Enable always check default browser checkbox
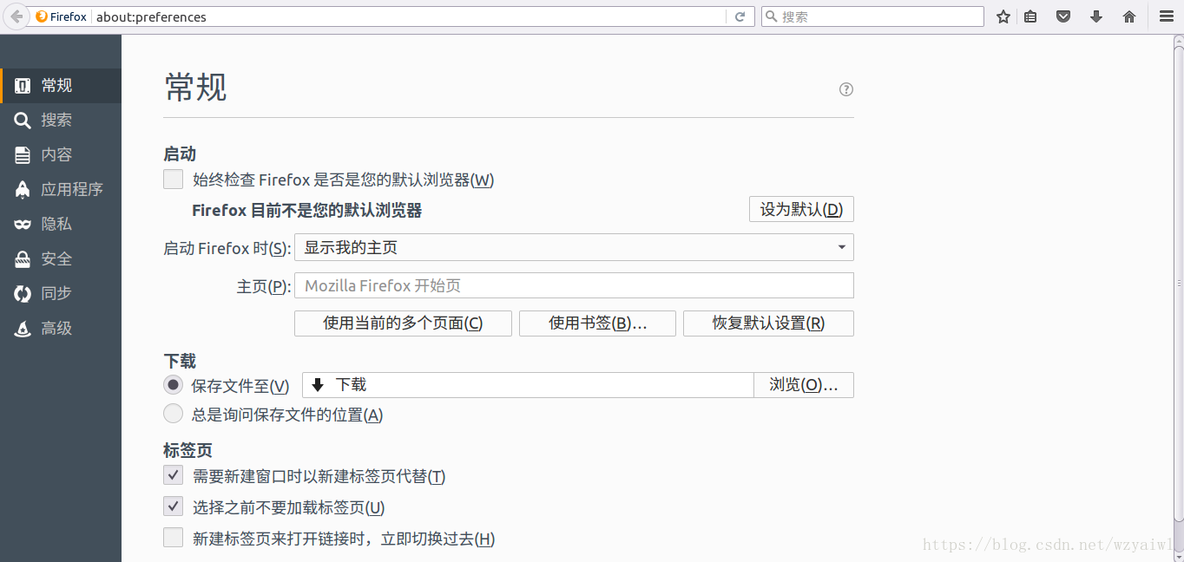 coord(174,180)
